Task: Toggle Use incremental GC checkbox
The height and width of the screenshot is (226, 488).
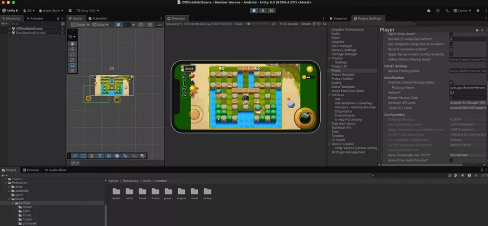Action: pyautogui.click(x=451, y=150)
